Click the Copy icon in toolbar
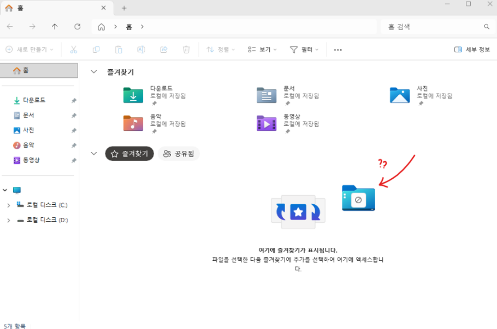 pyautogui.click(x=96, y=50)
